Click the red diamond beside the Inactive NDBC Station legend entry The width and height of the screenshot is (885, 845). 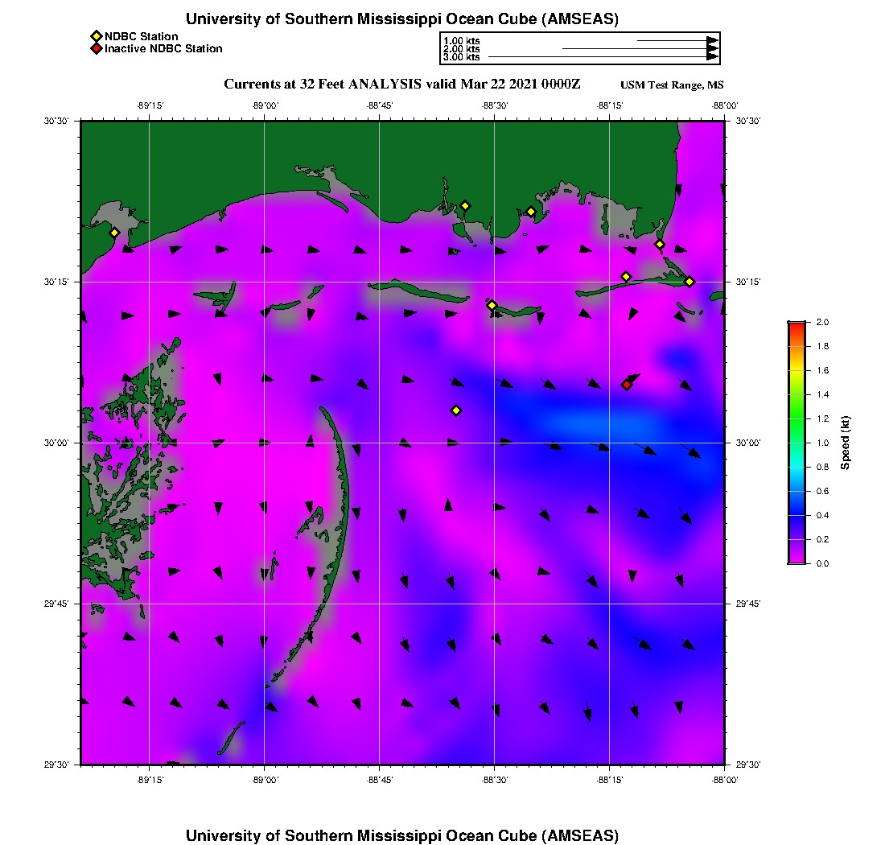(x=96, y=49)
